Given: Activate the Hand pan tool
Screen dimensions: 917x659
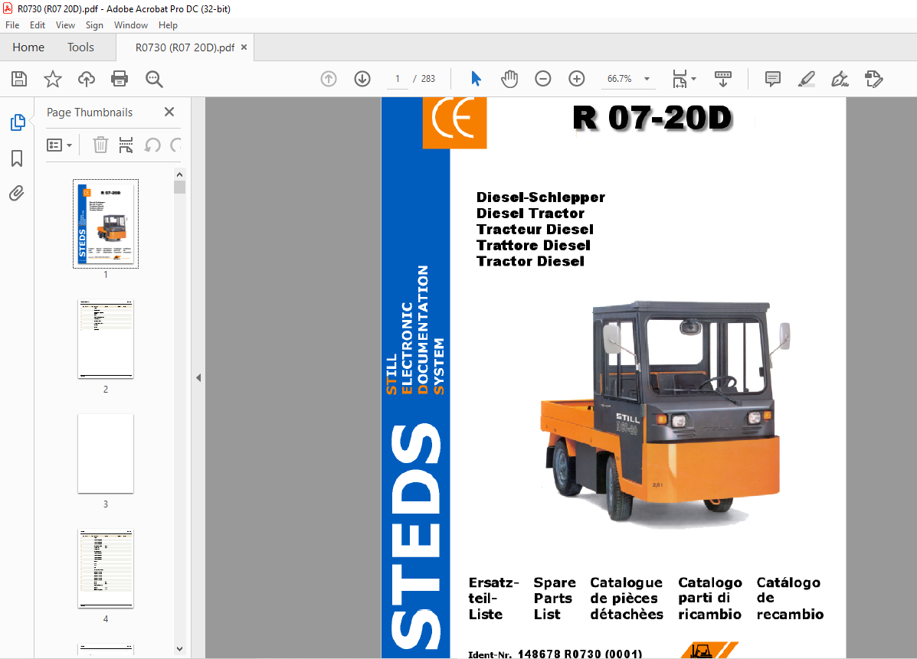Looking at the screenshot, I should click(x=509, y=79).
